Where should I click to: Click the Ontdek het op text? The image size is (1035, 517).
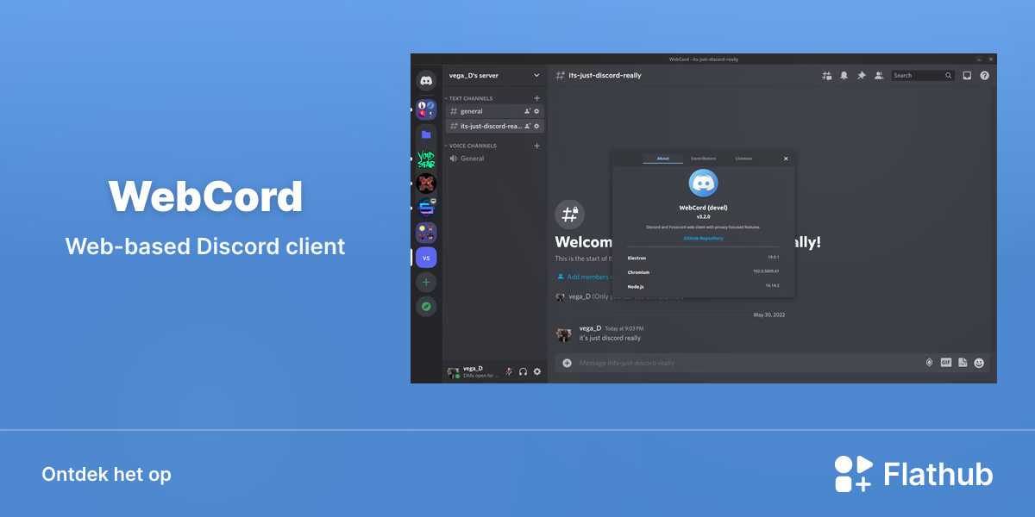pyautogui.click(x=106, y=475)
